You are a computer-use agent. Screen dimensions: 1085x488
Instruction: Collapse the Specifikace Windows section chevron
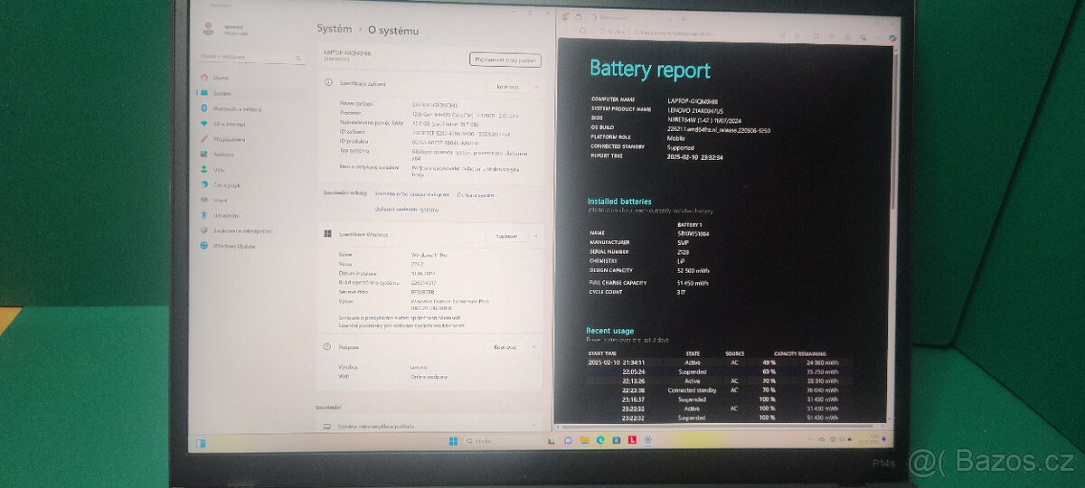[x=537, y=236]
